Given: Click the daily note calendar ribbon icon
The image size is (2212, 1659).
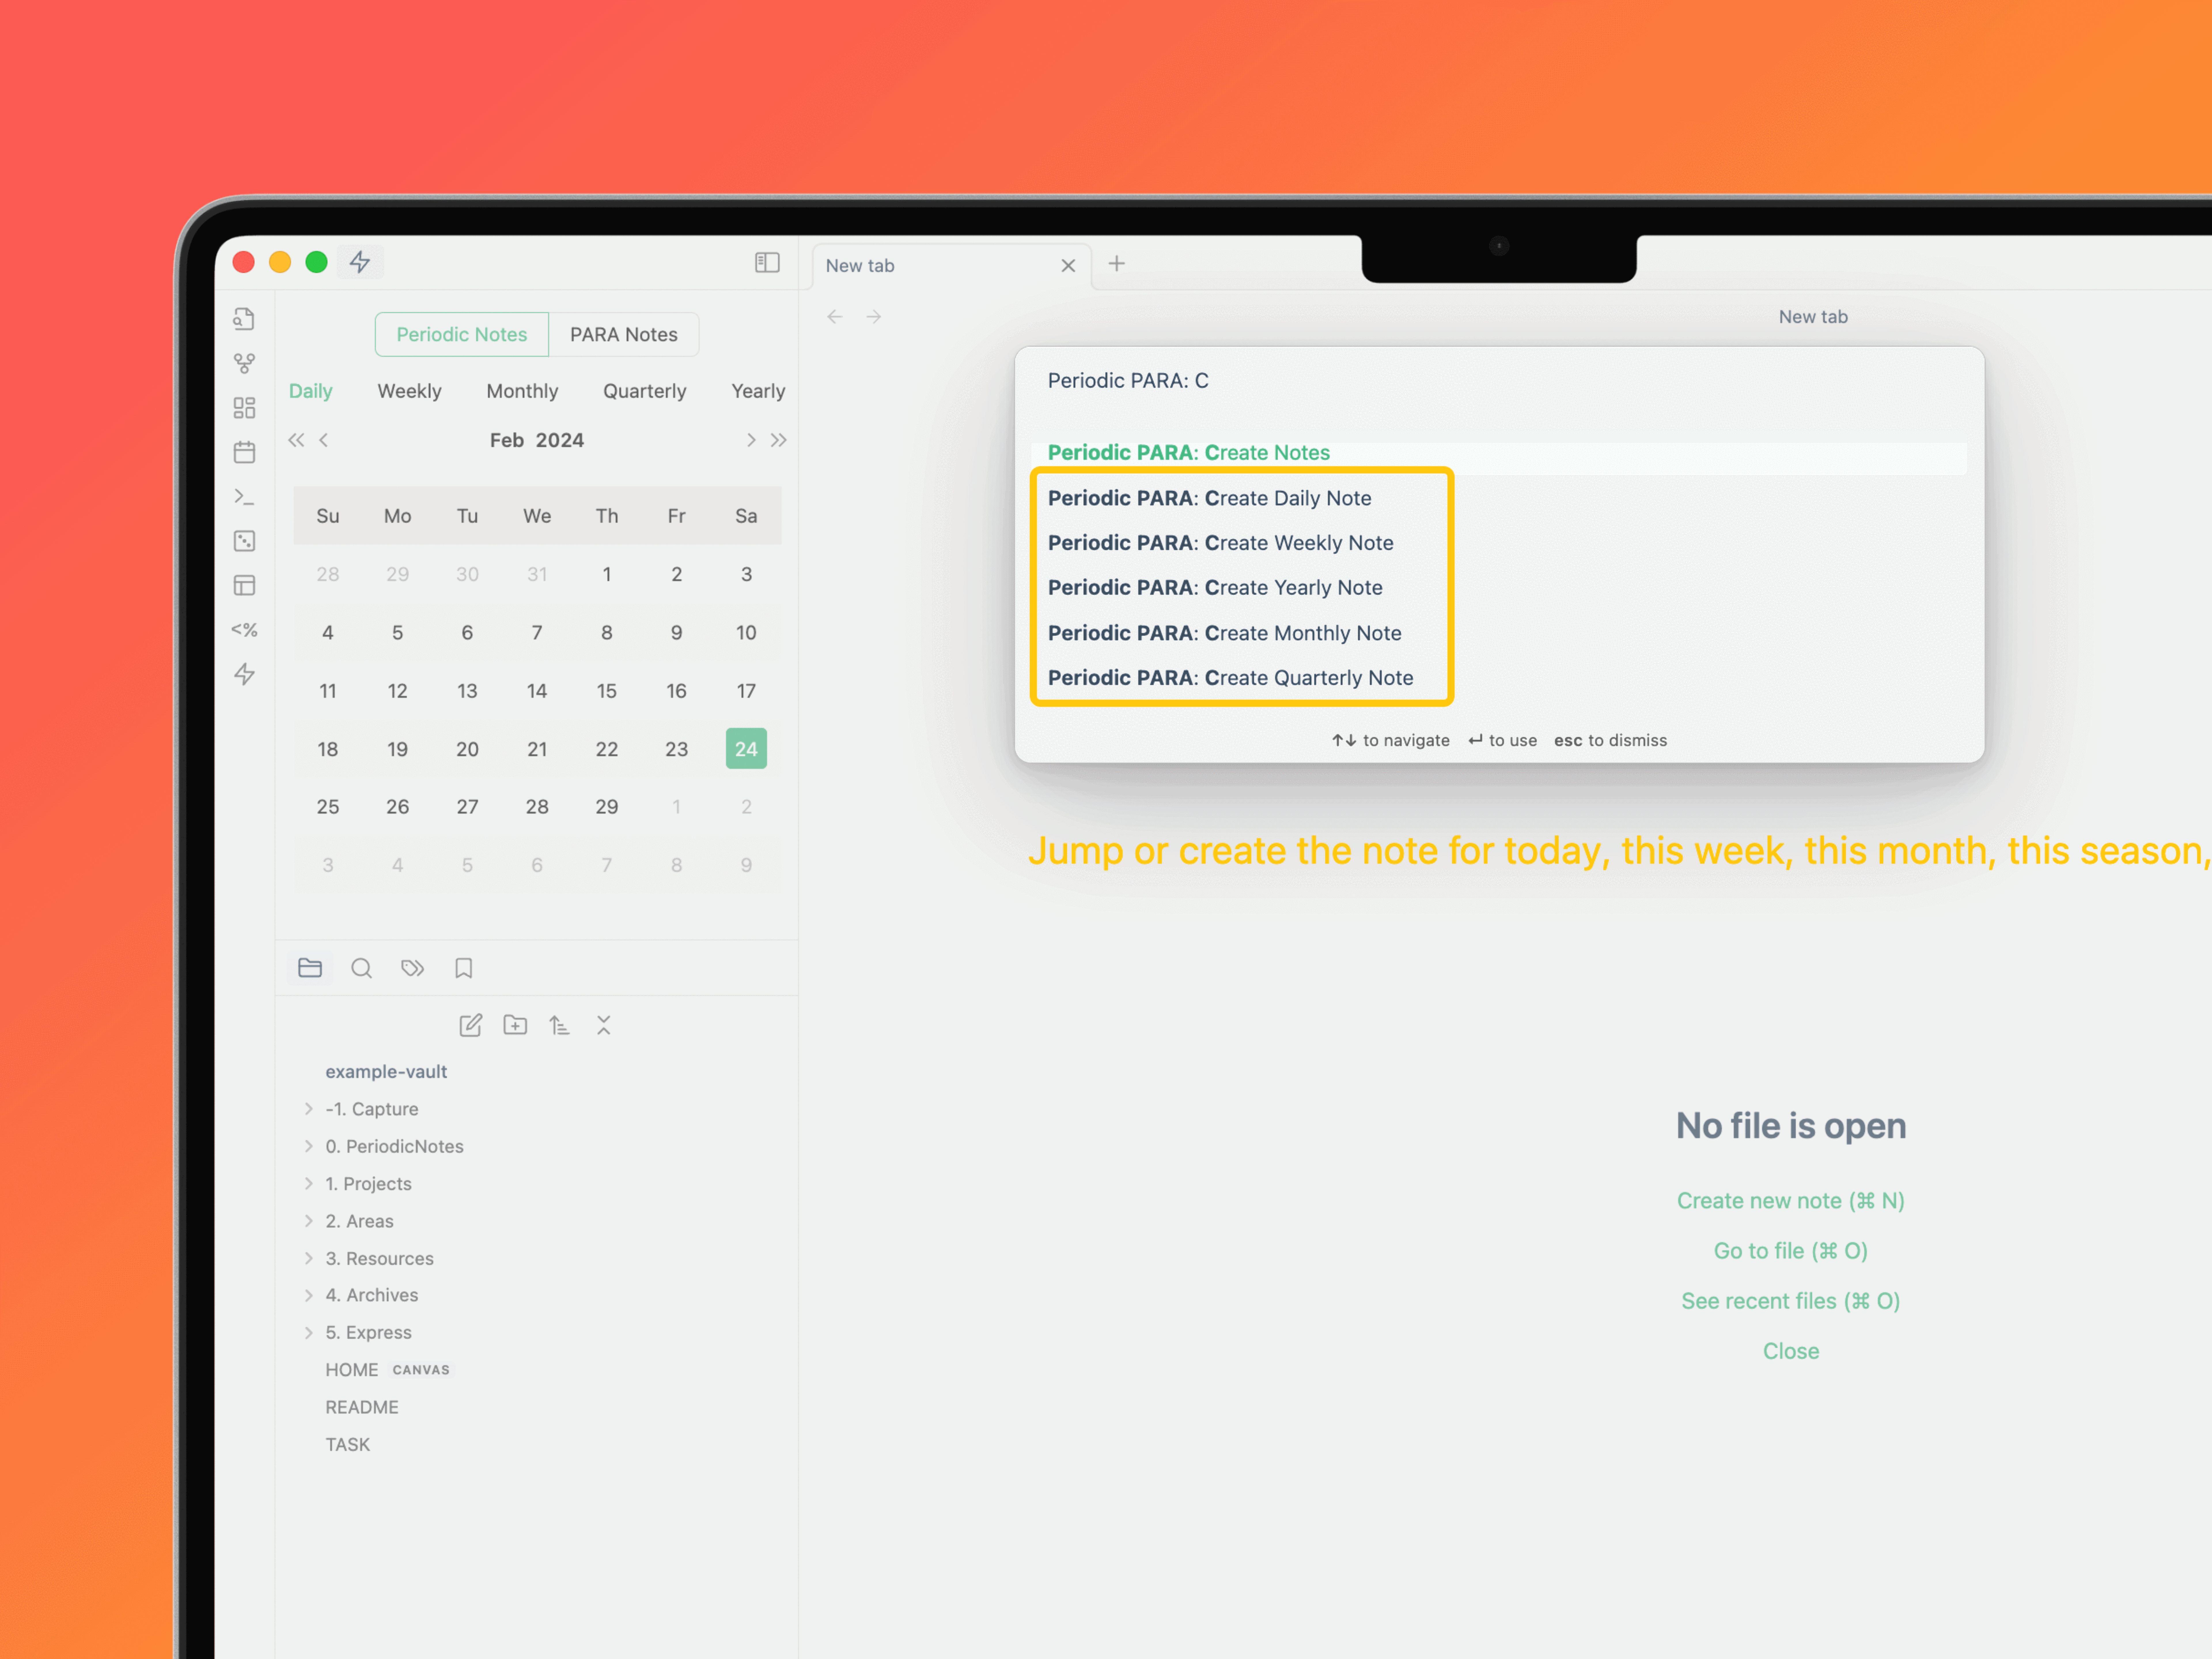Looking at the screenshot, I should click(x=244, y=452).
